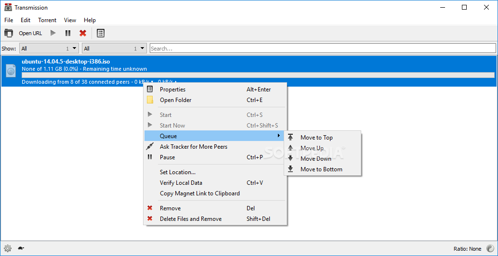Screen dimensions: 498x256
Task: Click the Move to Top arrow icon
Action: (290, 137)
